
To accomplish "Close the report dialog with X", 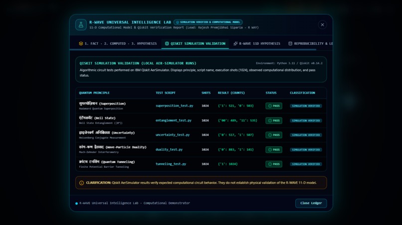I will 322,25.
